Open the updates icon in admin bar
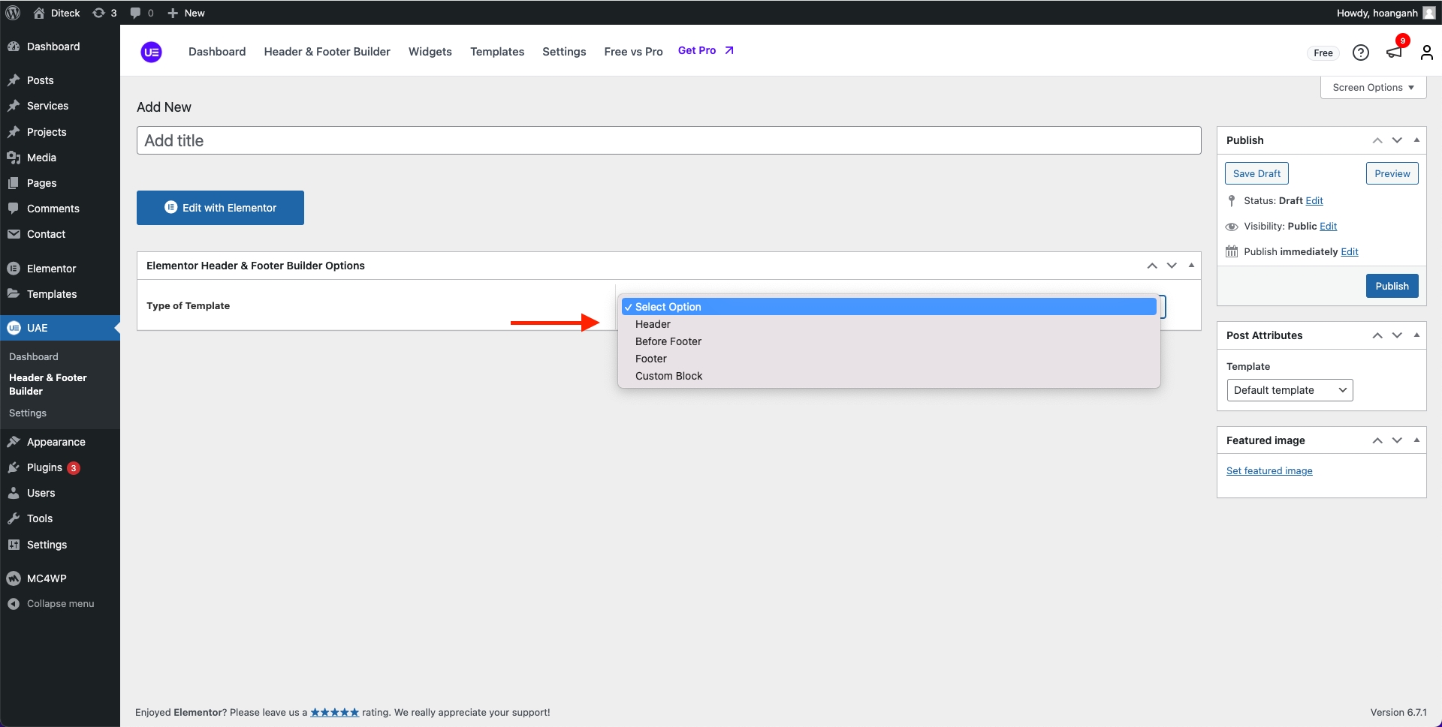Image resolution: width=1442 pixels, height=727 pixels. pyautogui.click(x=104, y=13)
